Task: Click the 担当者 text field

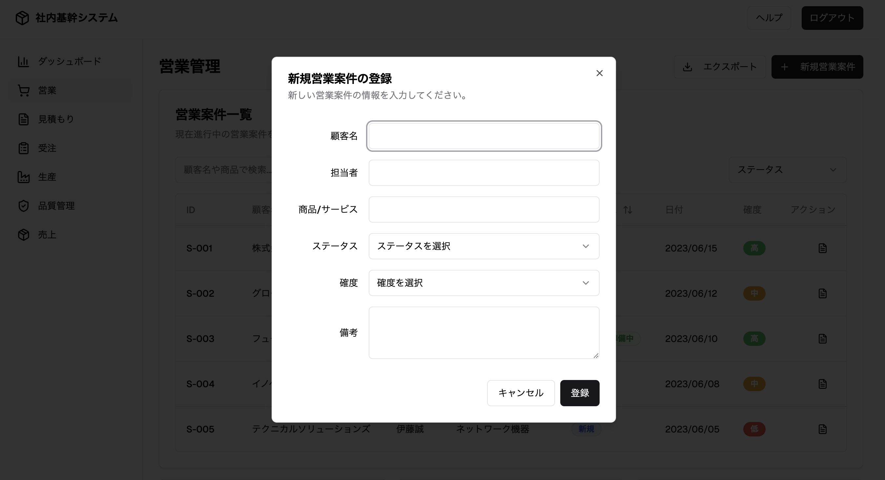Action: click(x=484, y=173)
